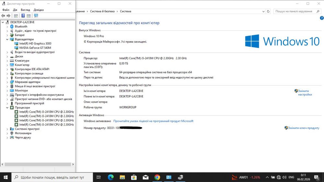Expand the Мережеві адаптери category
Image resolution: width=324 pixels, height=182 pixels.
point(7,82)
